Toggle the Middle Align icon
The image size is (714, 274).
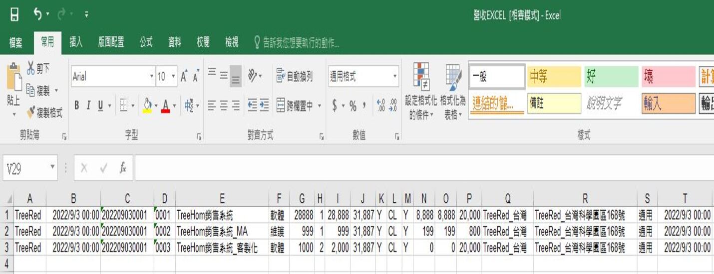click(224, 76)
